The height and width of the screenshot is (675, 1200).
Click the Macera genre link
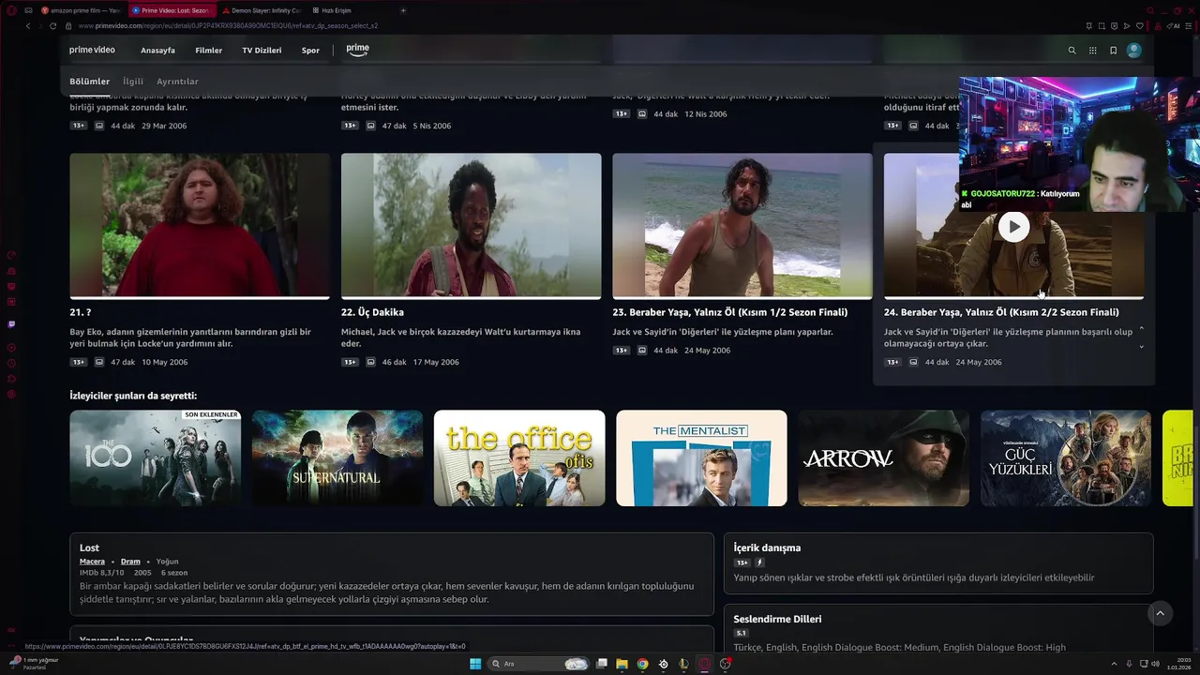coord(92,562)
